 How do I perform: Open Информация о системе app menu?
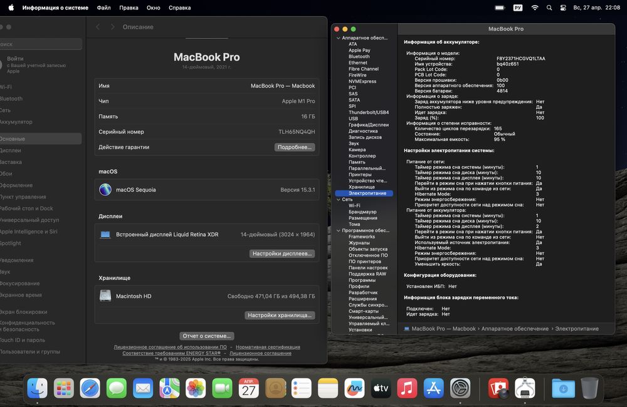click(x=55, y=8)
